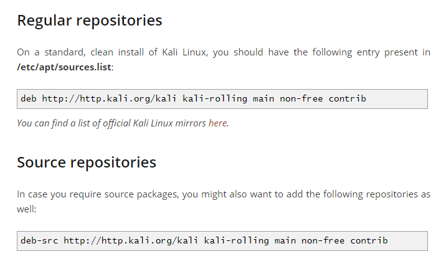Open the 'here' mirrors link
446x269 pixels.
click(217, 123)
